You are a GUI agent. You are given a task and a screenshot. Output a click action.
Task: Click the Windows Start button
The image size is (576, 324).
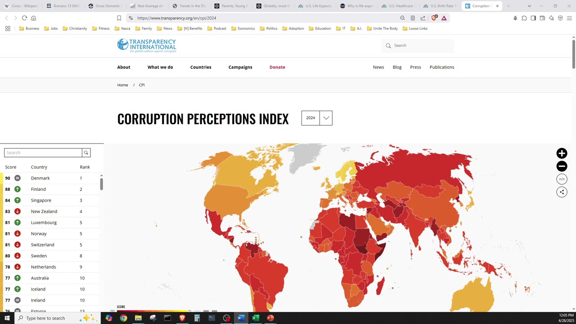pyautogui.click(x=7, y=318)
